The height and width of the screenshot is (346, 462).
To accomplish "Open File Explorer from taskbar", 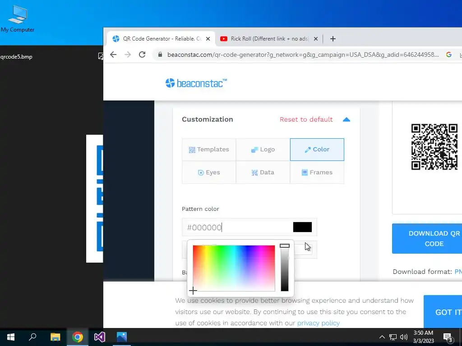I will tap(55, 337).
